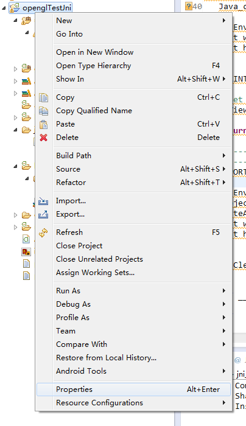Click the Import icon

pos(43,201)
